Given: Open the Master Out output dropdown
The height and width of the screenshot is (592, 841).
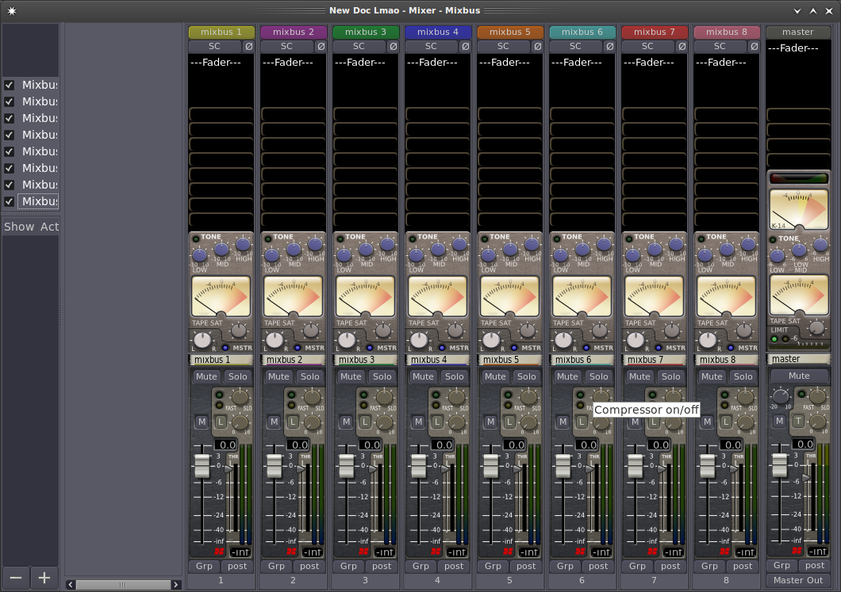Looking at the screenshot, I should click(x=798, y=580).
